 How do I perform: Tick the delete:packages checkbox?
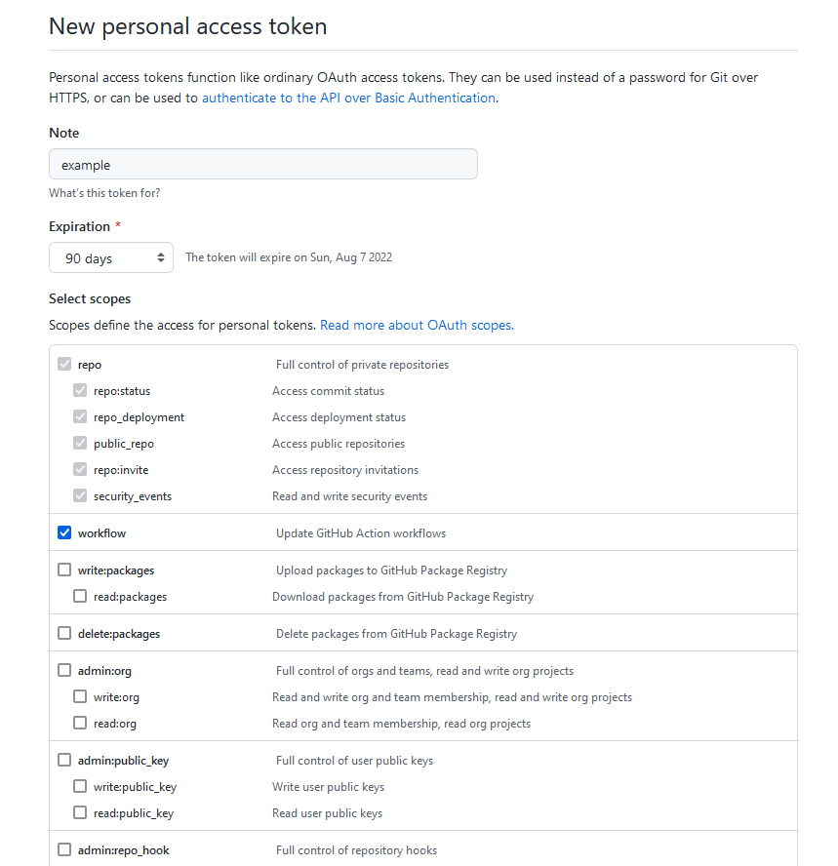click(x=64, y=633)
